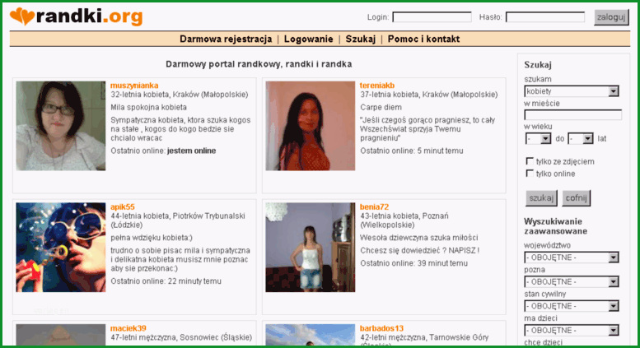Viewport: 640px width, 348px height.
Task: Open the województwo dropdown
Action: pos(572,258)
